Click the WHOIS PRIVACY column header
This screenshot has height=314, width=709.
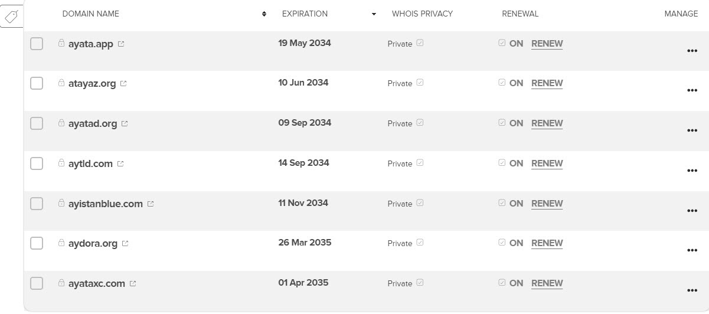(422, 14)
